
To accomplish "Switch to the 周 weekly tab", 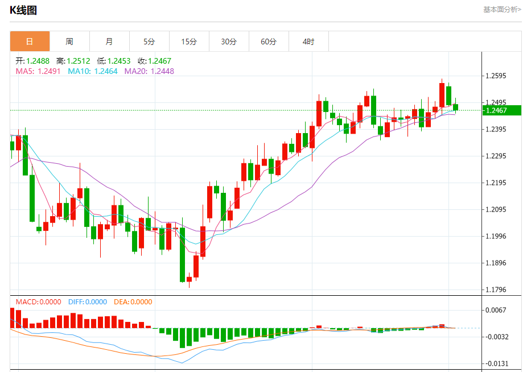I will click(69, 42).
